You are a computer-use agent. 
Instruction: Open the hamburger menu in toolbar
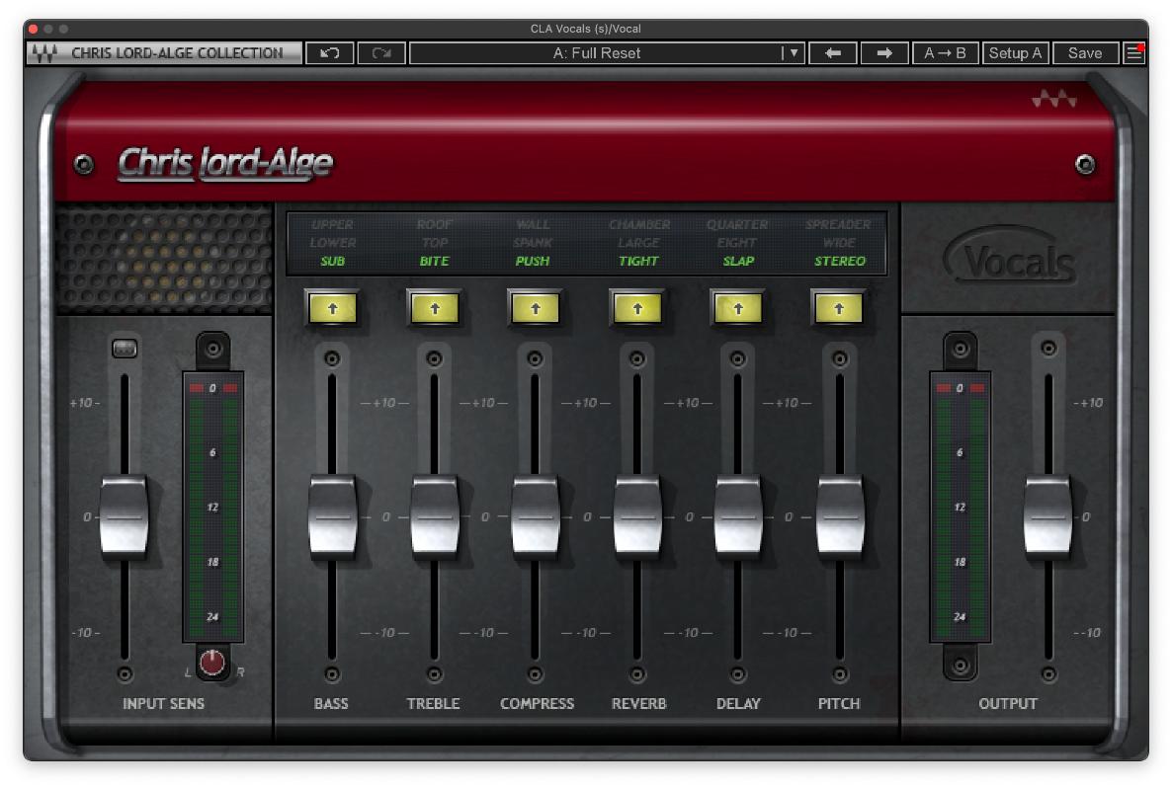(x=1133, y=53)
